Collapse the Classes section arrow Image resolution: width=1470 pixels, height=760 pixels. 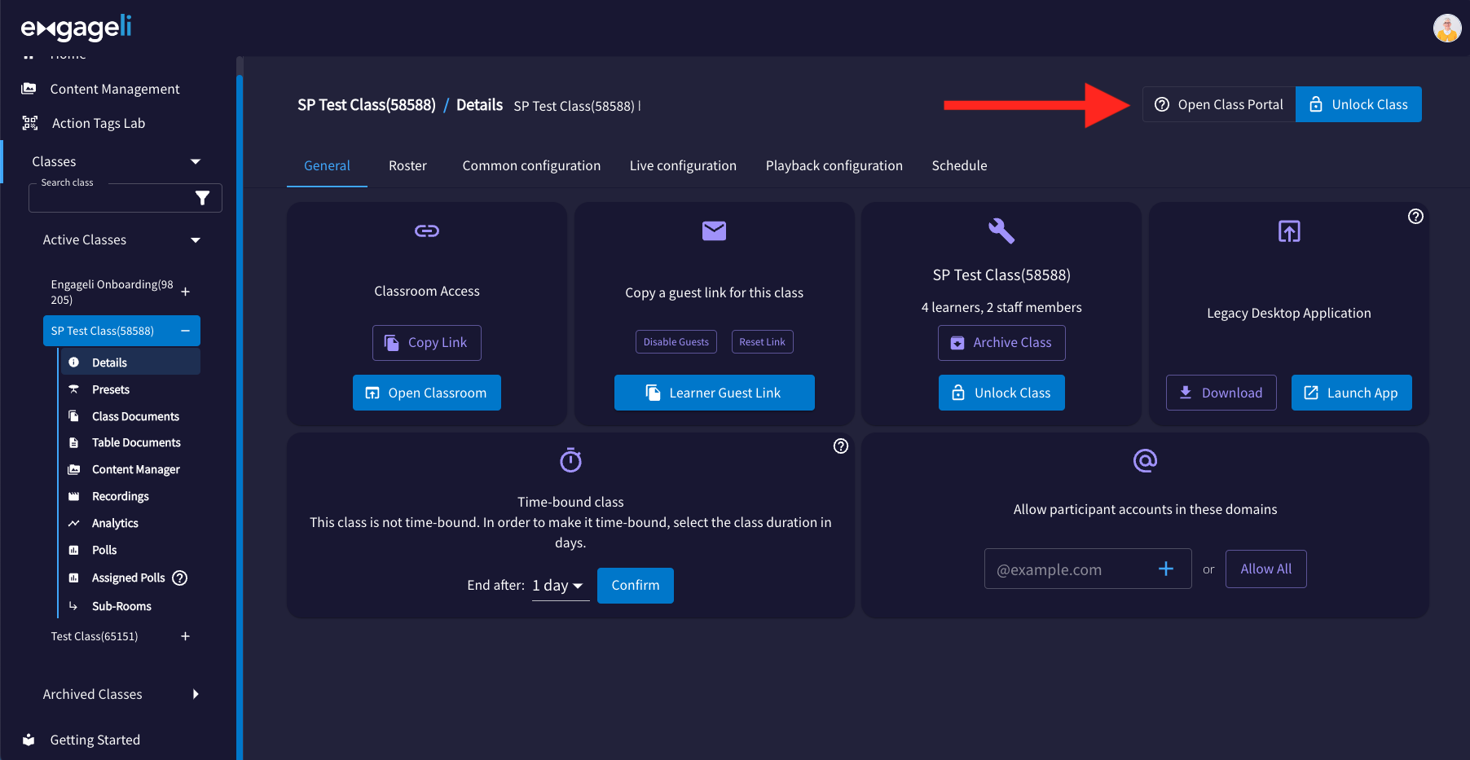(196, 162)
